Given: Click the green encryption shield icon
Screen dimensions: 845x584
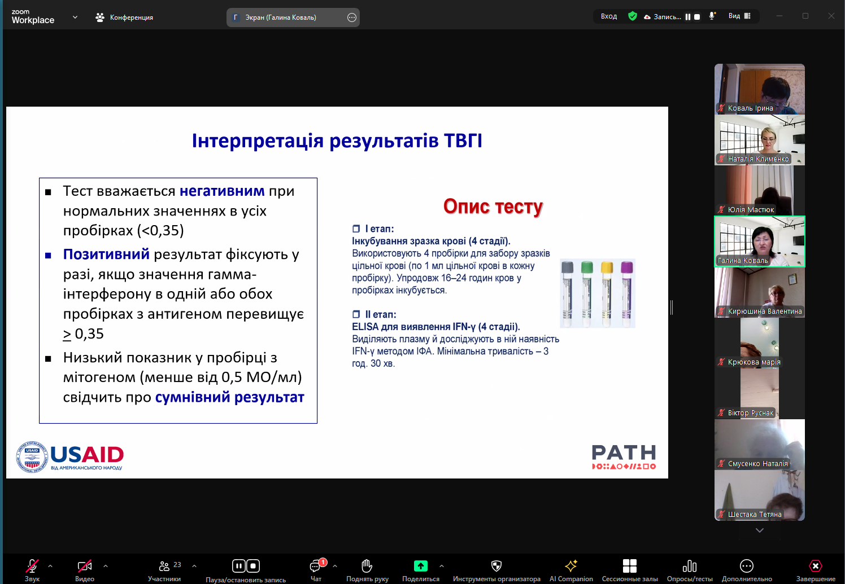Looking at the screenshot, I should 633,16.
